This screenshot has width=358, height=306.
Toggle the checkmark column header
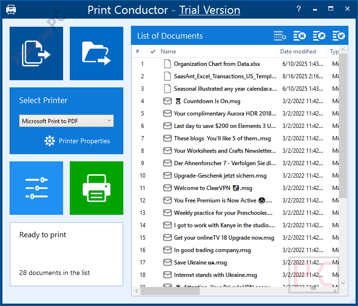(153, 52)
